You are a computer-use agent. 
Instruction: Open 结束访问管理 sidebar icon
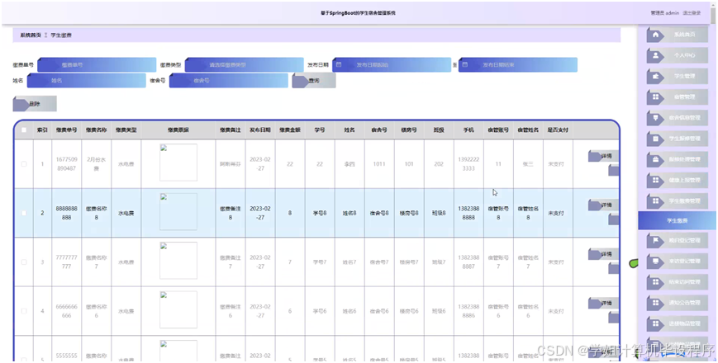(656, 282)
